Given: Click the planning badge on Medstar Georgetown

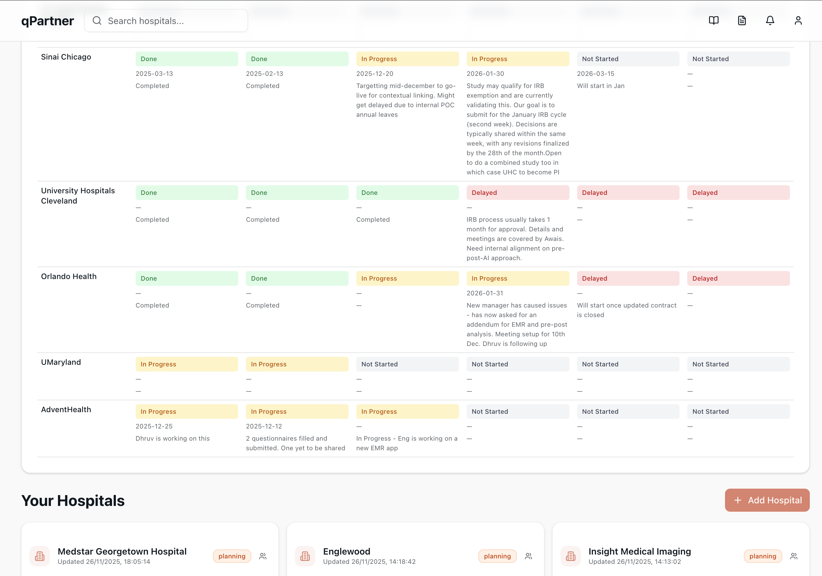Looking at the screenshot, I should 232,556.
